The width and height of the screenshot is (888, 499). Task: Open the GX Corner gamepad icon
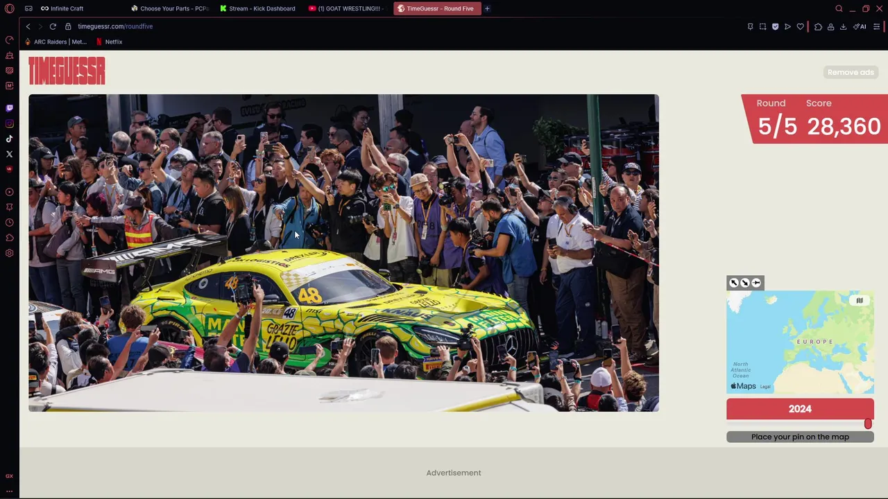tap(28, 8)
